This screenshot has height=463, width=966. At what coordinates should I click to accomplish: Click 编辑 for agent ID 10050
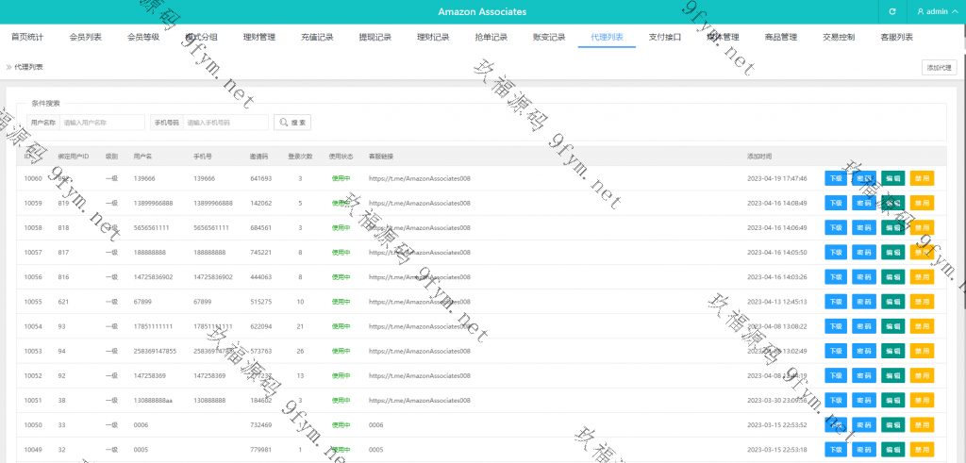(x=892, y=424)
